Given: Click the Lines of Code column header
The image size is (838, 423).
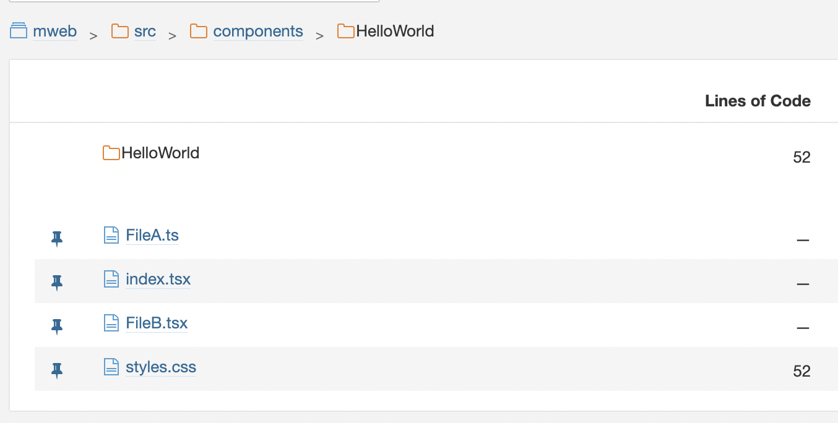Looking at the screenshot, I should pos(758,101).
